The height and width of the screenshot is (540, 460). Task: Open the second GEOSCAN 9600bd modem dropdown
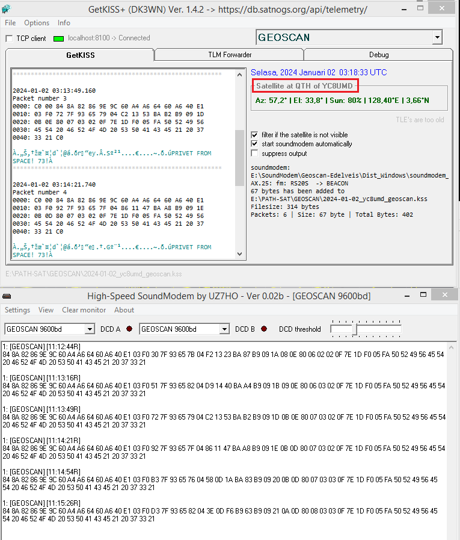225,329
